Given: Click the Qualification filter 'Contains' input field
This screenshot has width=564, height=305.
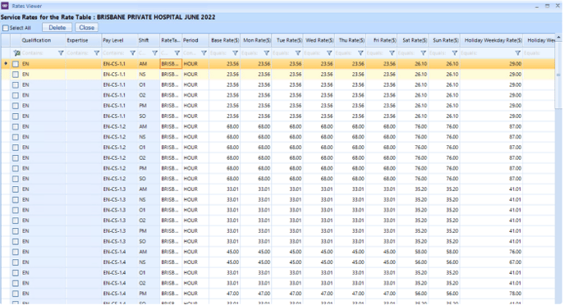Looking at the screenshot, I should pyautogui.click(x=39, y=52).
